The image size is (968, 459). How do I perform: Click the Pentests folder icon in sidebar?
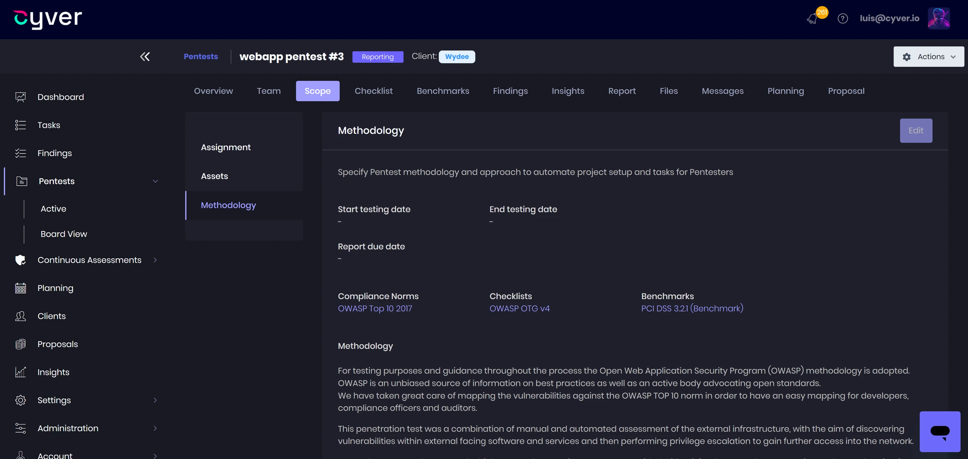tap(22, 181)
